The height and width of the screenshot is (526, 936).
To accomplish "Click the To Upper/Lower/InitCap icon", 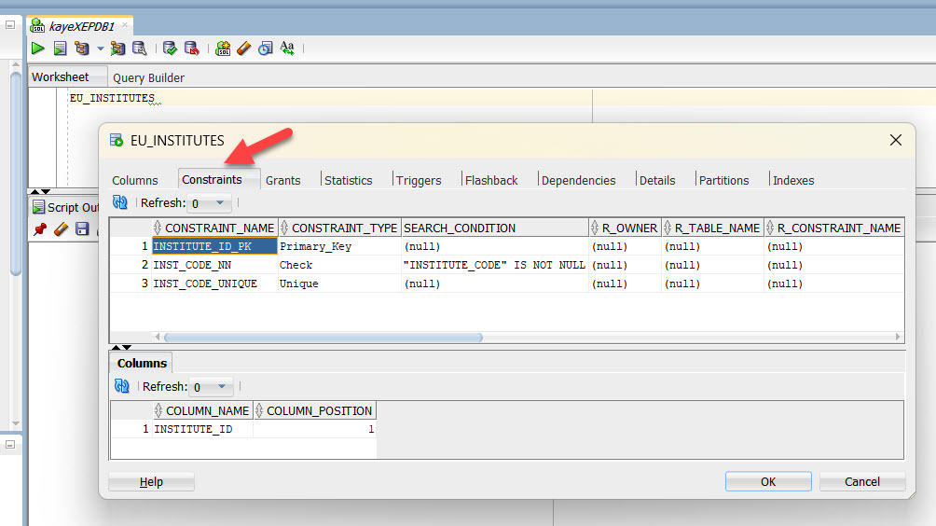I will [287, 48].
